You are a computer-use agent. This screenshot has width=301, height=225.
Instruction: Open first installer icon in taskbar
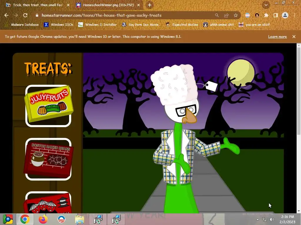tap(98, 219)
